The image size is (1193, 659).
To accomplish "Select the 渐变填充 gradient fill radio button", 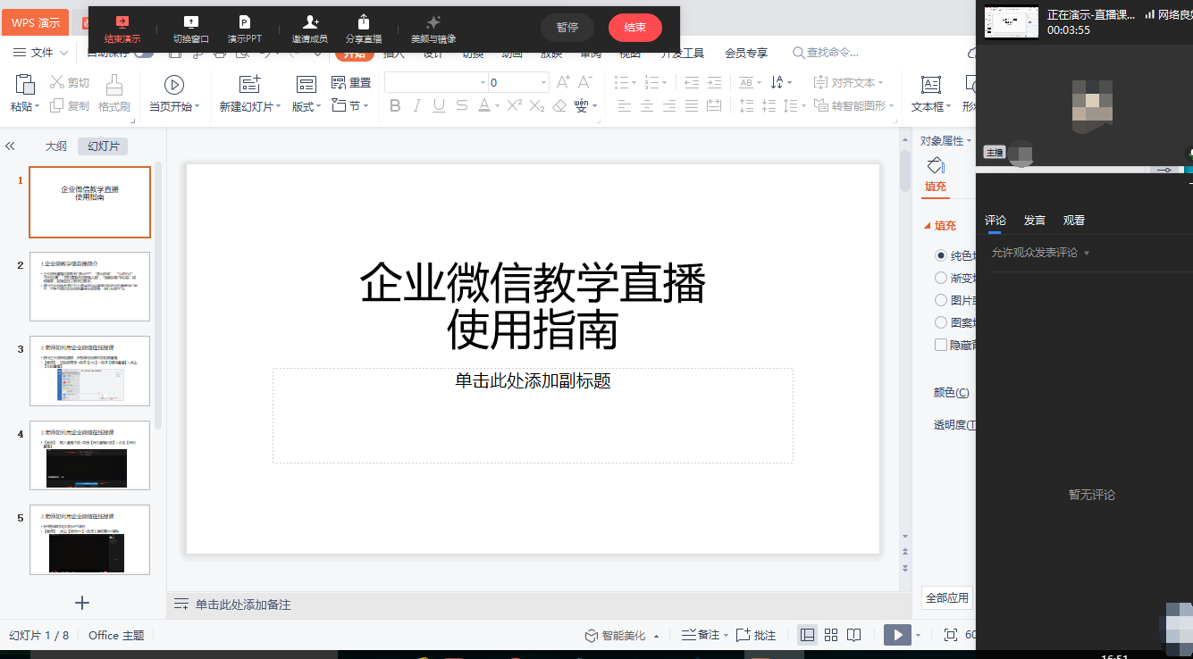I will coord(940,278).
